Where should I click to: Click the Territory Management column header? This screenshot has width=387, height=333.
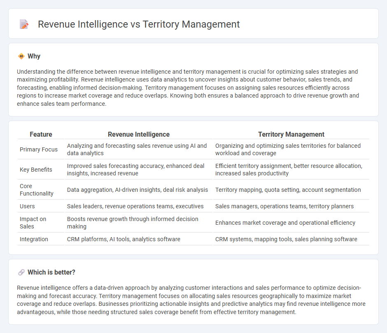click(x=291, y=134)
